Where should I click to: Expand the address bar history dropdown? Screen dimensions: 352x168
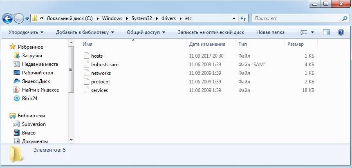click(234, 19)
